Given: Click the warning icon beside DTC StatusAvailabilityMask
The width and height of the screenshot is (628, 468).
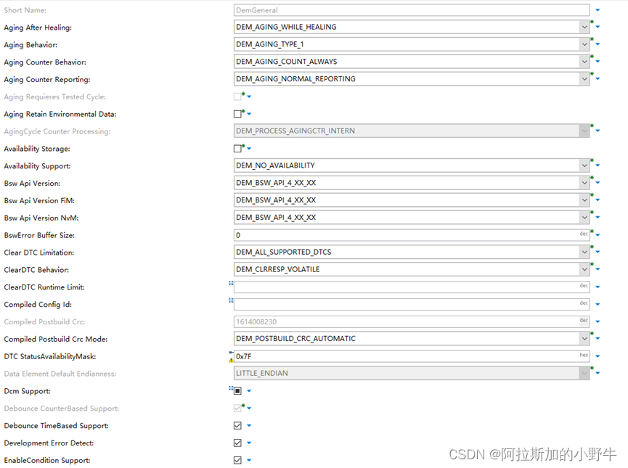Looking at the screenshot, I should click(231, 360).
